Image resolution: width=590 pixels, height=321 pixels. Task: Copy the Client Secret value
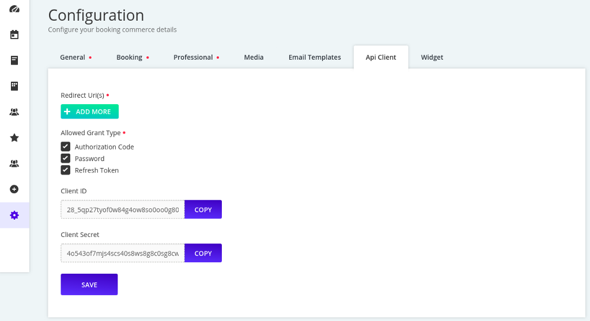203,253
